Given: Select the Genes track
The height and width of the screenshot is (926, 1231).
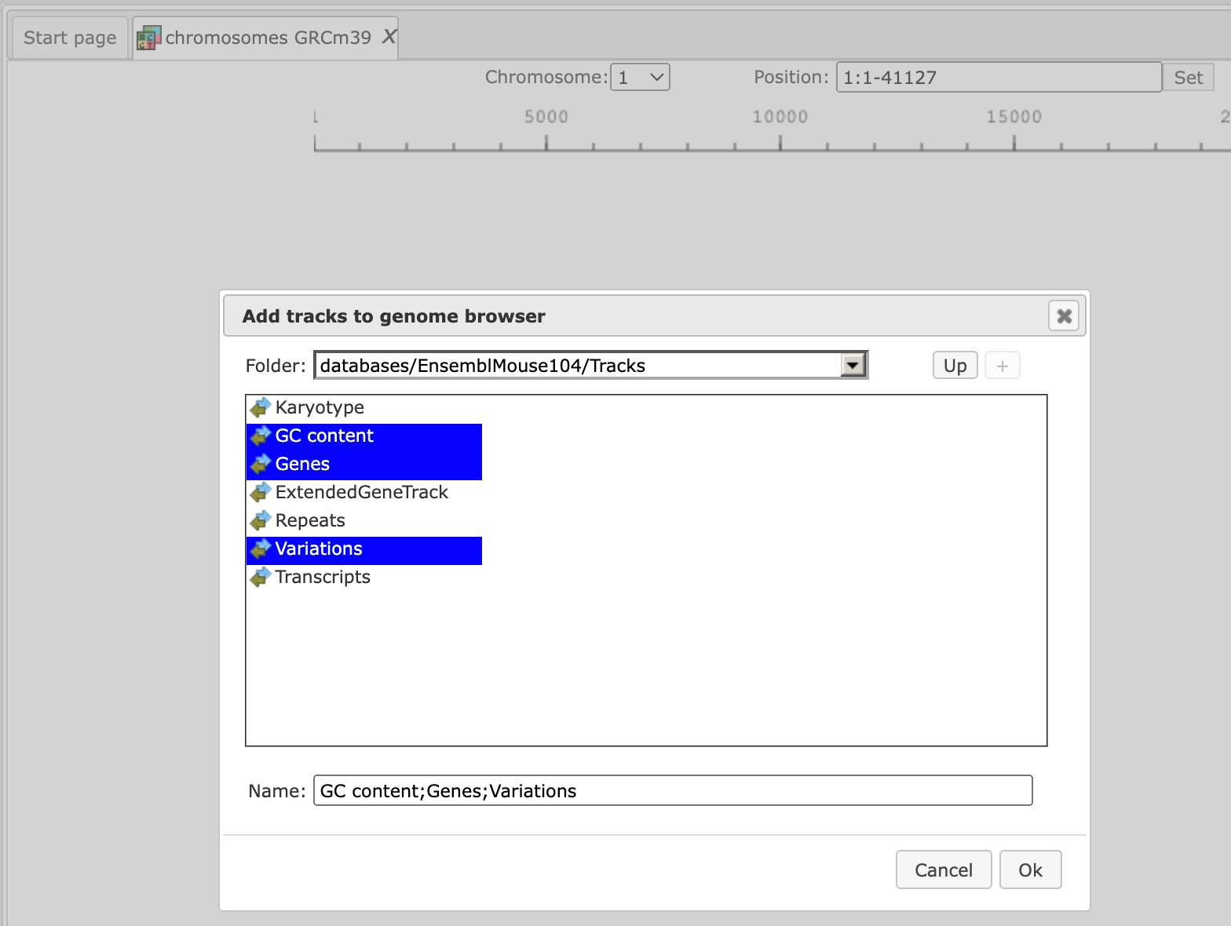Looking at the screenshot, I should pyautogui.click(x=364, y=464).
